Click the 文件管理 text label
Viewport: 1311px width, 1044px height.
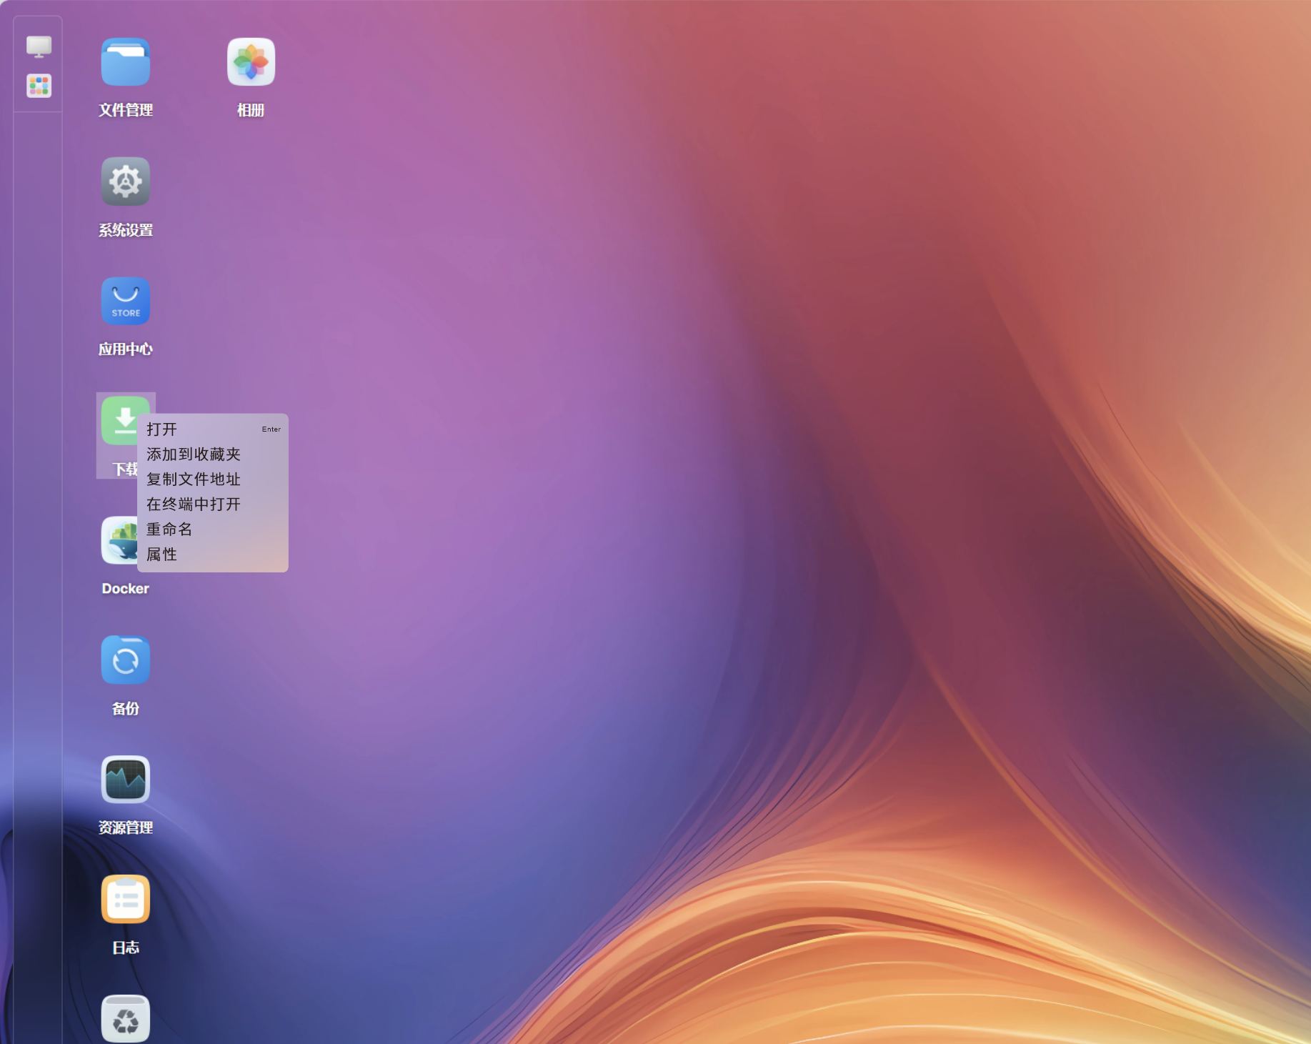(125, 110)
